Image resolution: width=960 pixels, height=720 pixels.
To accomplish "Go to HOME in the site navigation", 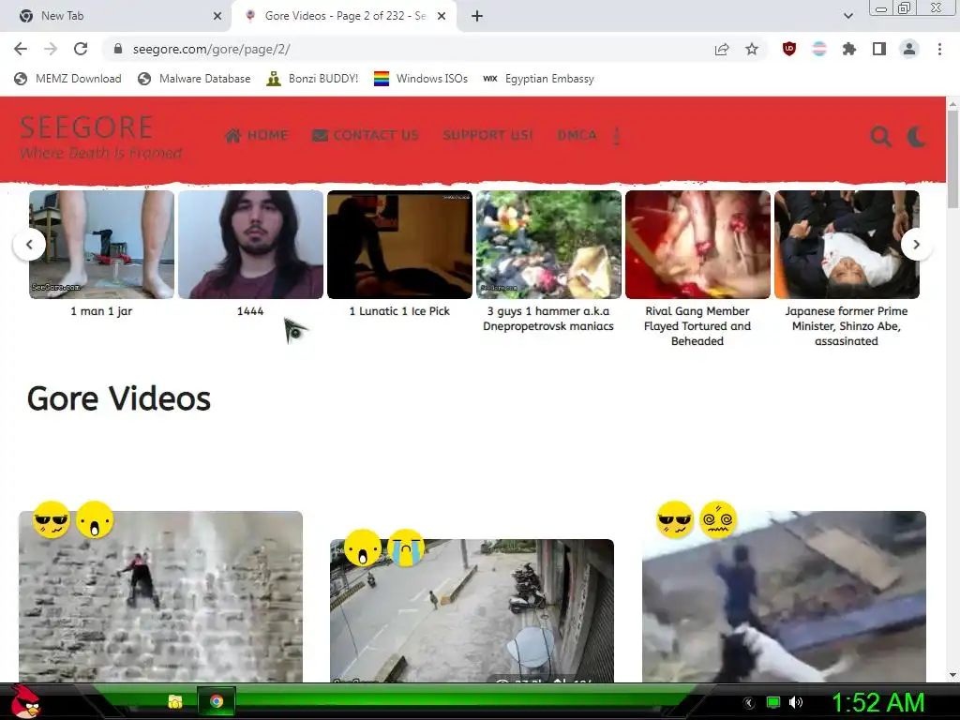I will point(257,135).
